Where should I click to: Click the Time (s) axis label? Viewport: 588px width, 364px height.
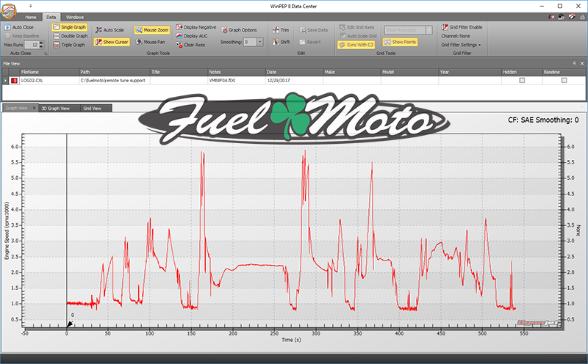pos(291,340)
